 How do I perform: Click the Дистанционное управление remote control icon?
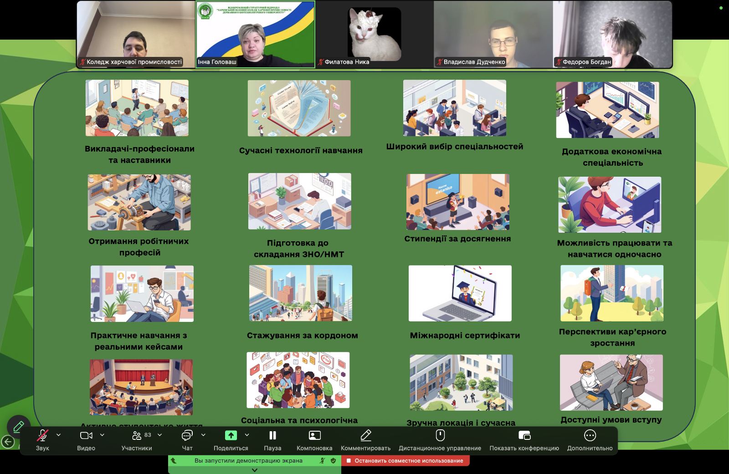440,436
